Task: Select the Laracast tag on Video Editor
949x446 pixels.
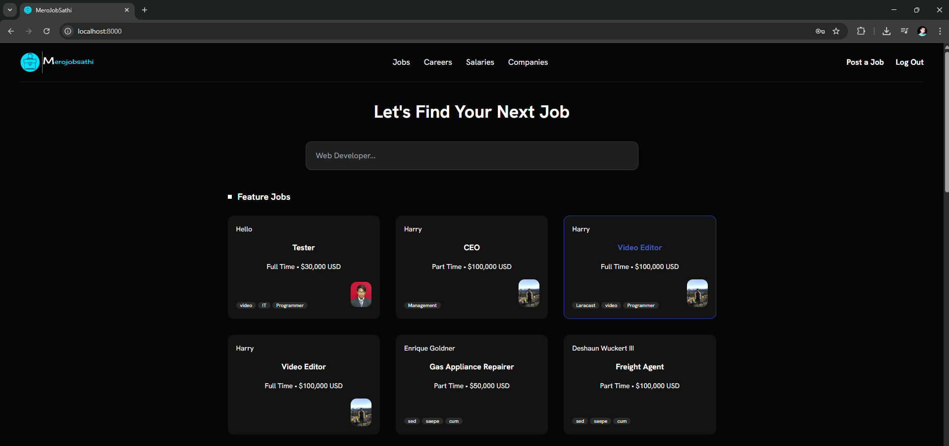Action: [x=585, y=306]
